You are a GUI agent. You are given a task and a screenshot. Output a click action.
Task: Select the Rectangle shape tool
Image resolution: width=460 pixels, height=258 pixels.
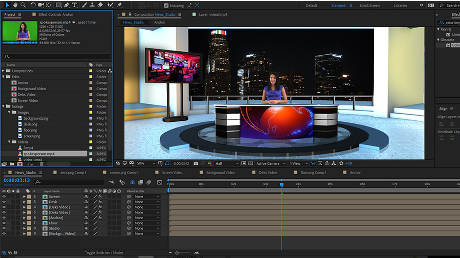(59, 5)
